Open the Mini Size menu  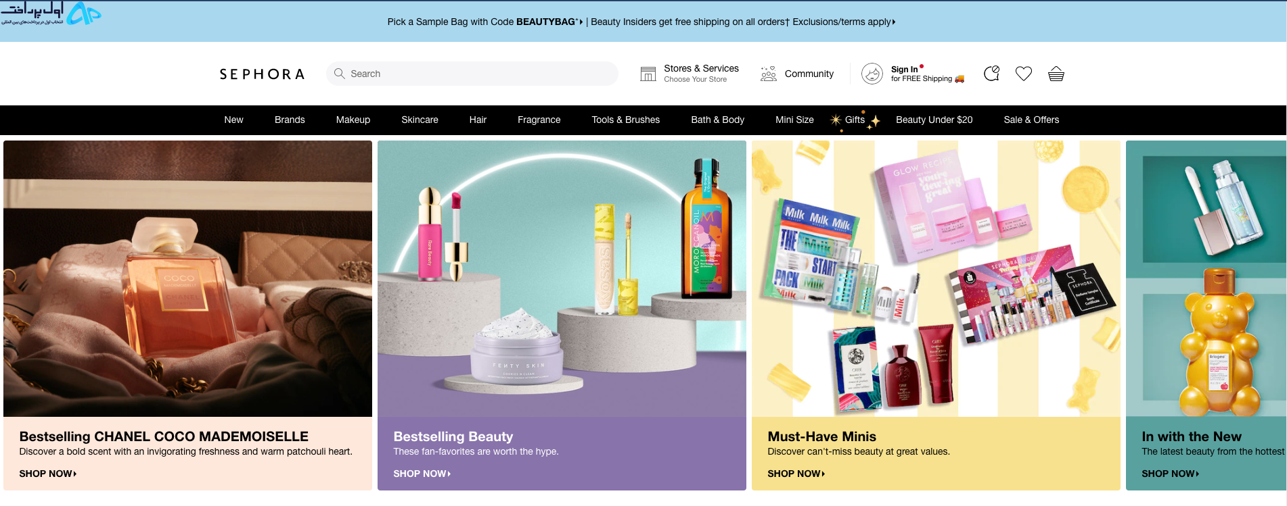(794, 120)
